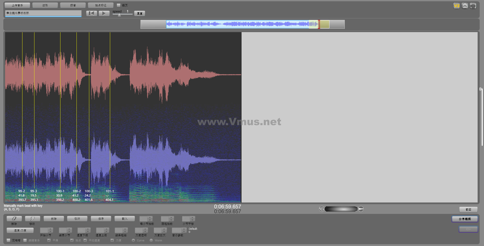
Task: Select the move (移动) tool
Action: point(32,219)
